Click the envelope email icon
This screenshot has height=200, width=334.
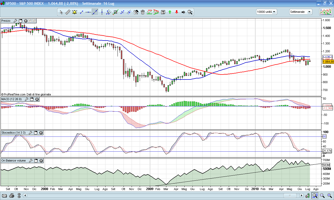pyautogui.click(x=4, y=196)
